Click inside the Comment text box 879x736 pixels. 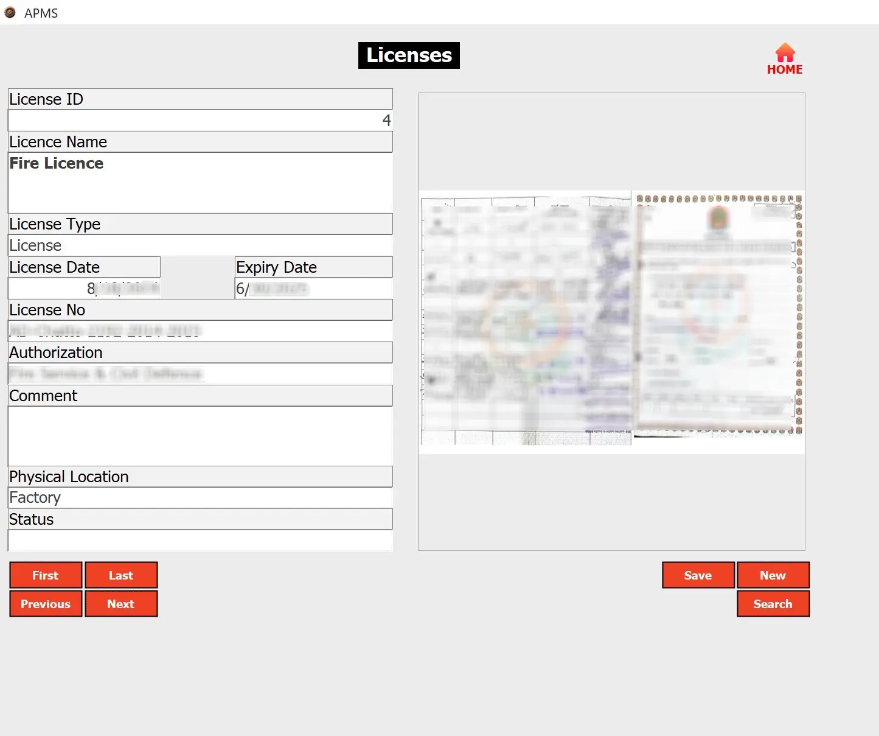click(200, 435)
